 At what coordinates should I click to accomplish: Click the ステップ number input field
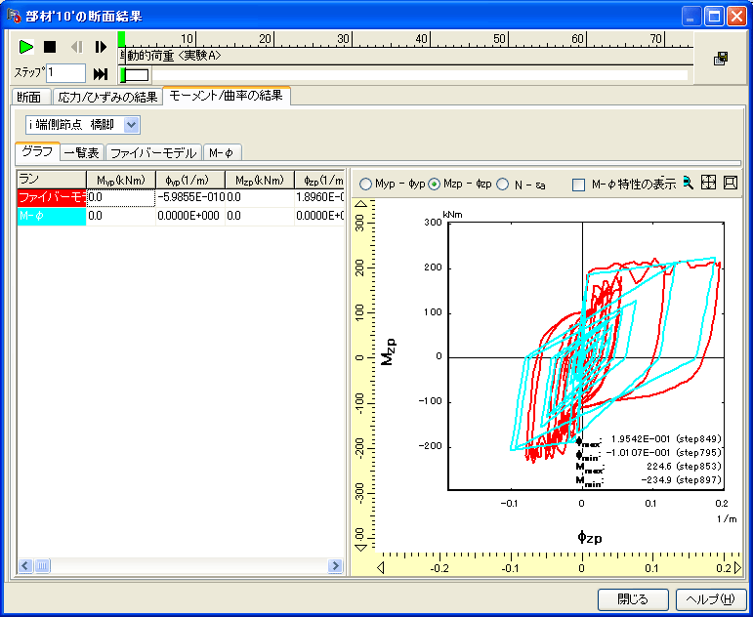tap(65, 73)
